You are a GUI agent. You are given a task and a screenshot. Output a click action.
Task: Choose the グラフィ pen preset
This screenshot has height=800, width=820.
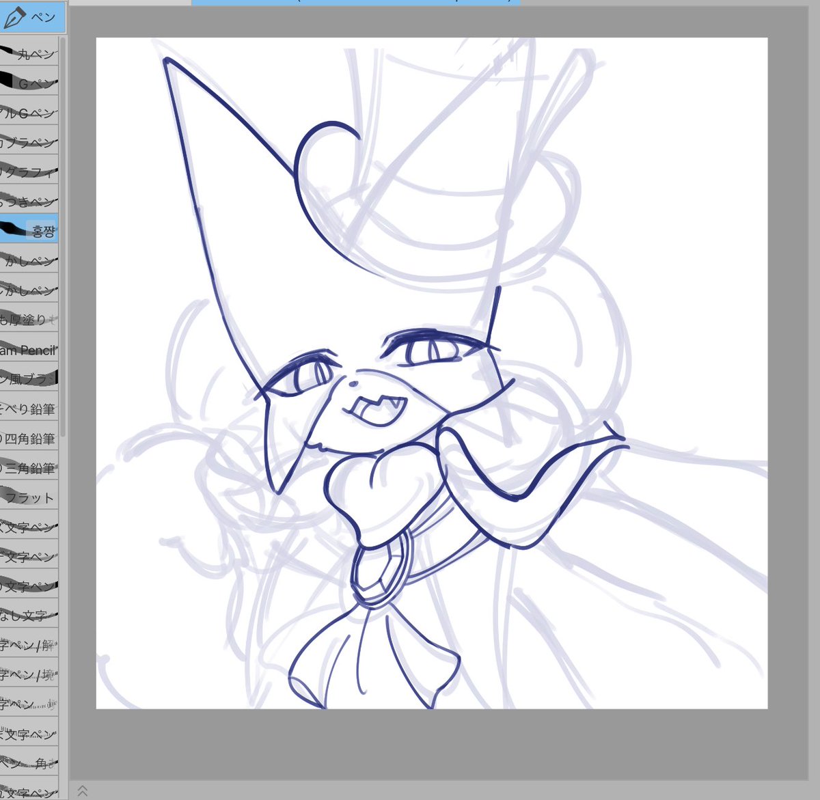tap(29, 171)
